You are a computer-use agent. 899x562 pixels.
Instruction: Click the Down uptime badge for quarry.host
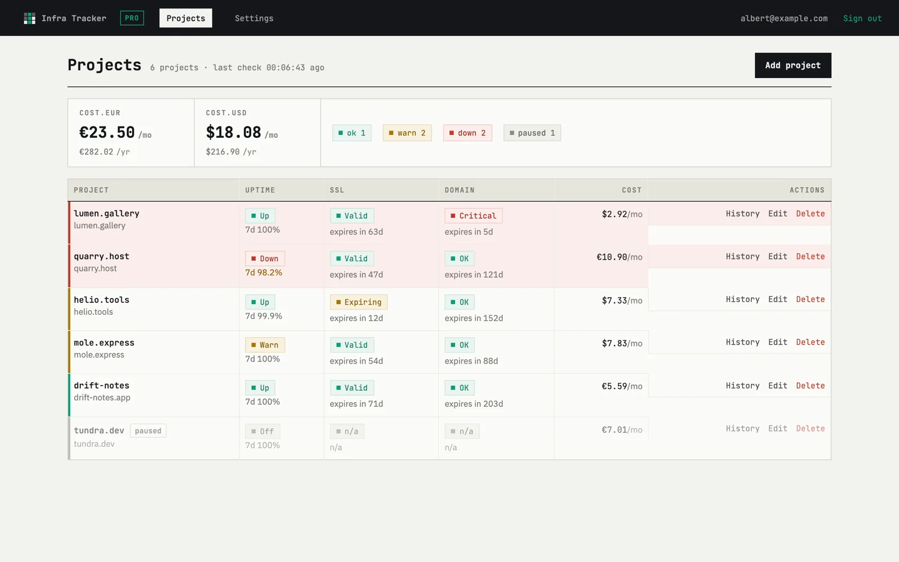tap(265, 259)
